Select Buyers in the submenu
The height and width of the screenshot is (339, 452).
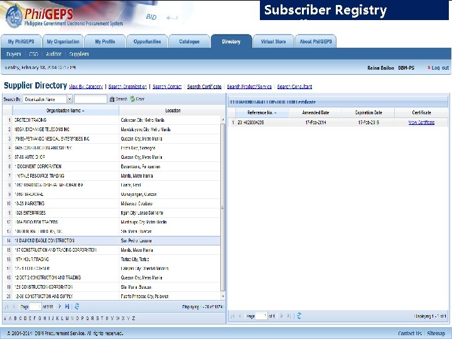click(x=14, y=54)
